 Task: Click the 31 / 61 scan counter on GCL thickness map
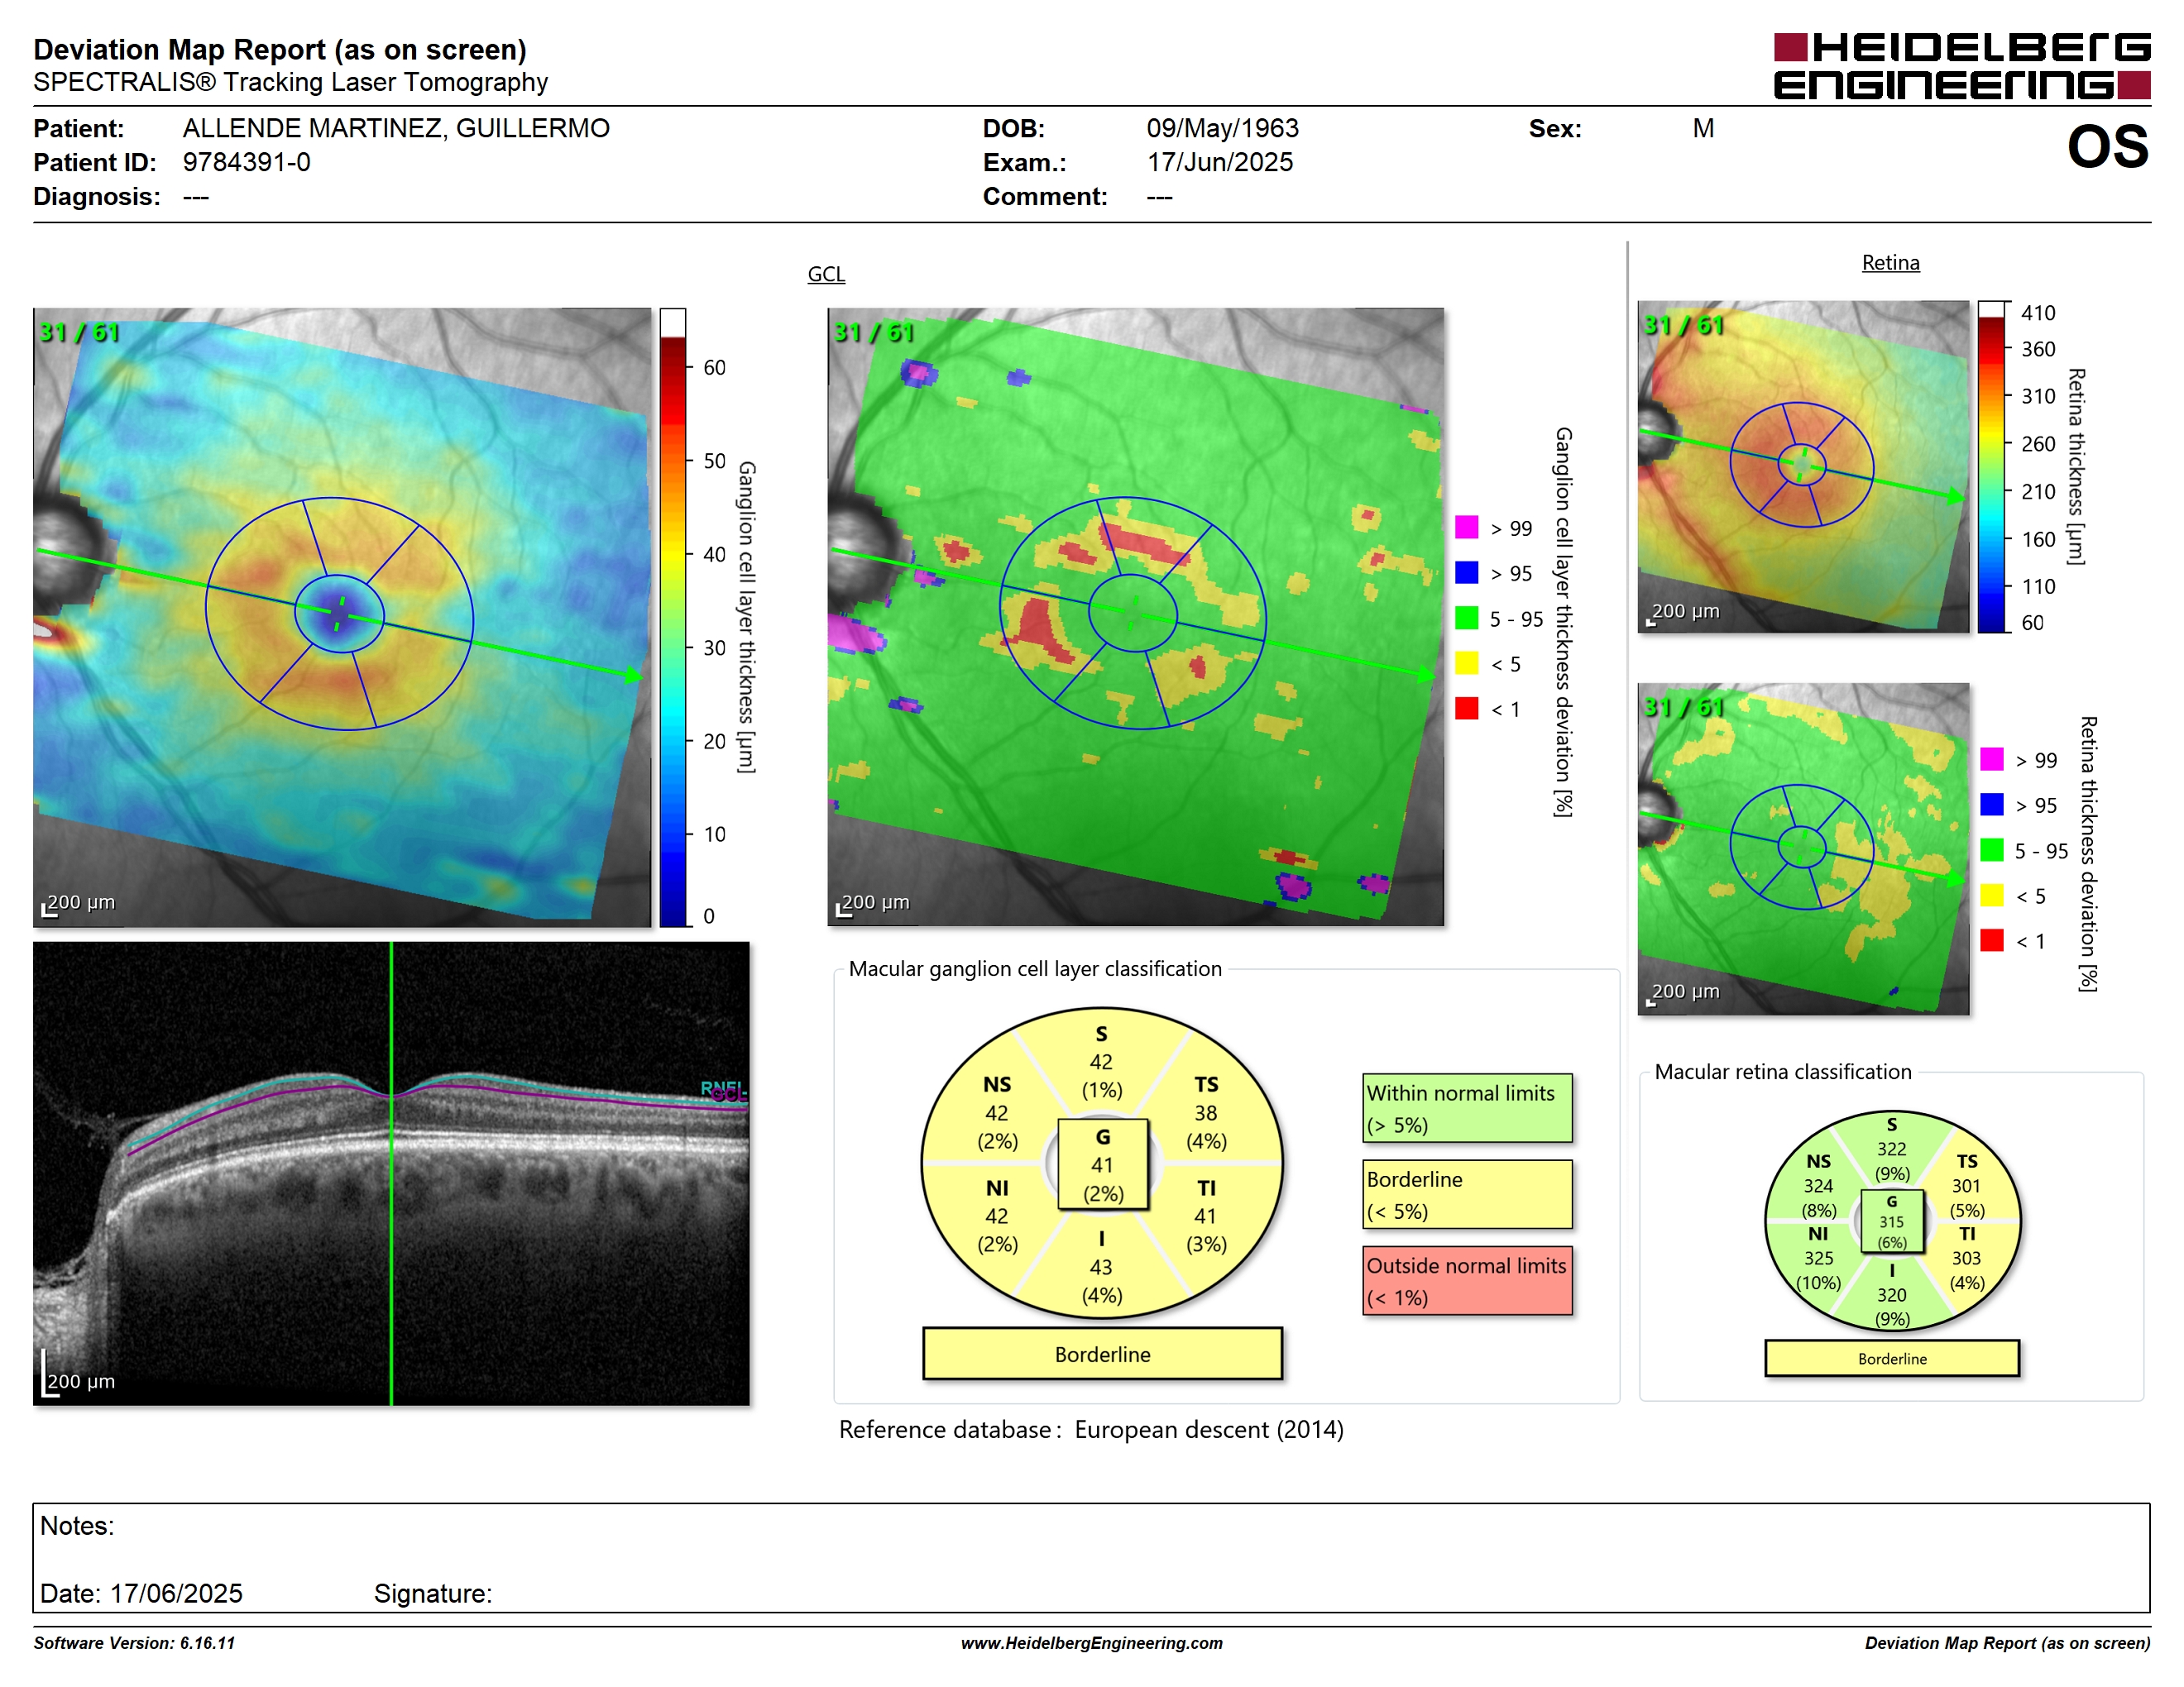tap(79, 332)
